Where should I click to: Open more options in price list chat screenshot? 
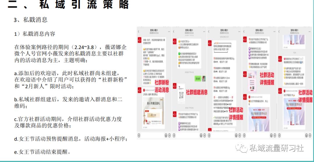click(x=239, y=32)
